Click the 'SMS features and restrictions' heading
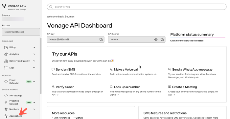 (165, 113)
